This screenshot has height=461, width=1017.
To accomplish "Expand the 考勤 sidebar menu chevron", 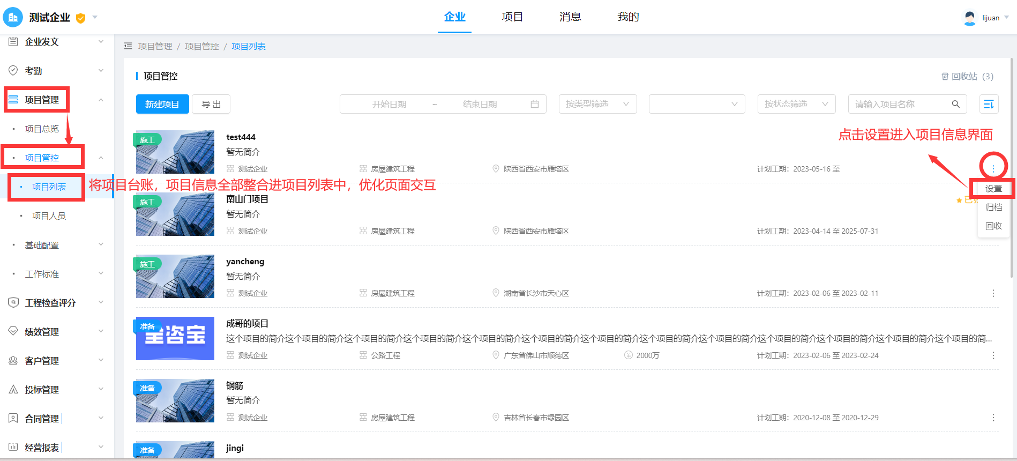I will click(101, 71).
